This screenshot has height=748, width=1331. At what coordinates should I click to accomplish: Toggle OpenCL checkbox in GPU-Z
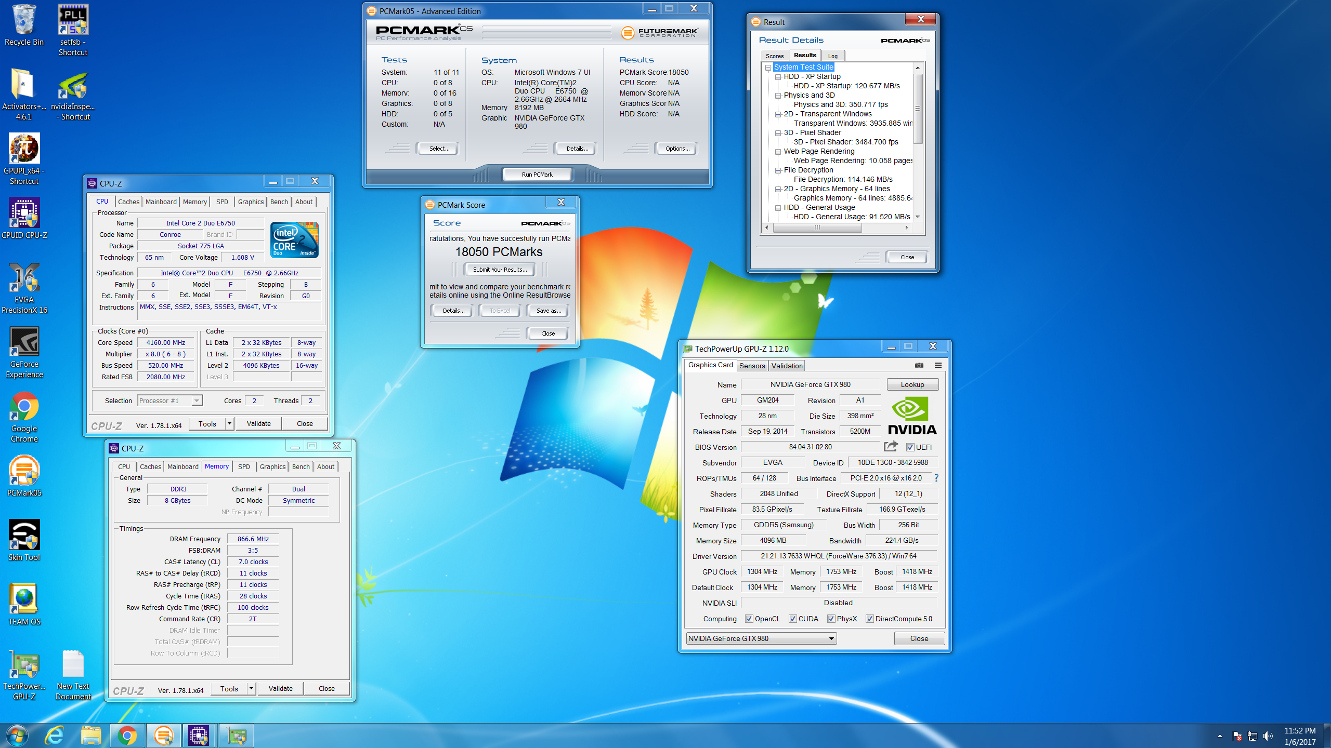(749, 619)
